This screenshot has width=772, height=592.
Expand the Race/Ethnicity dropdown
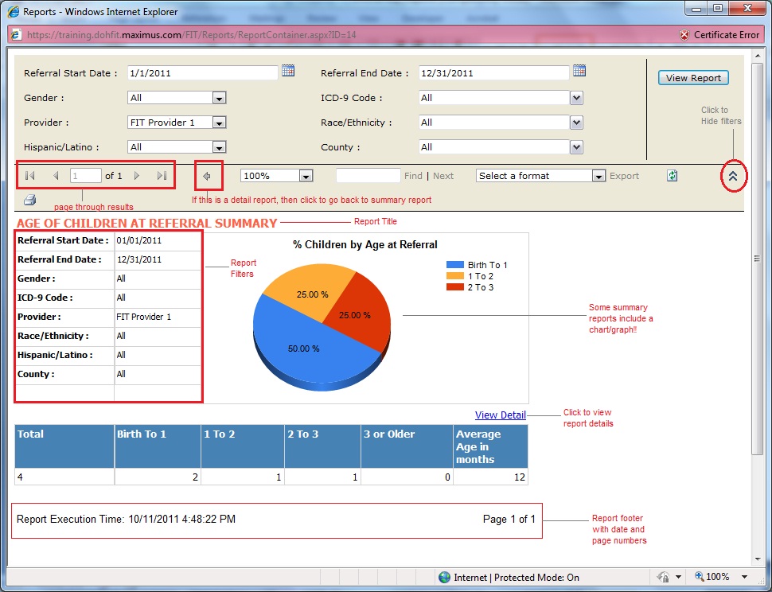576,123
